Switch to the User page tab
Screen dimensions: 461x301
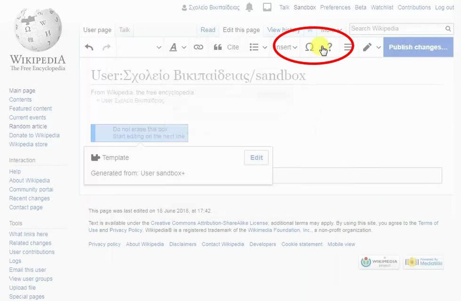point(97,30)
